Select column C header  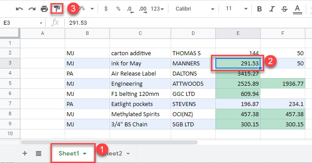(x=140, y=33)
